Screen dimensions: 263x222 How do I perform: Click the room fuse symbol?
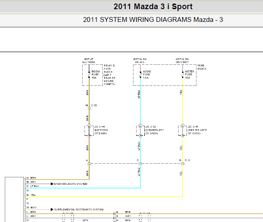point(89,75)
